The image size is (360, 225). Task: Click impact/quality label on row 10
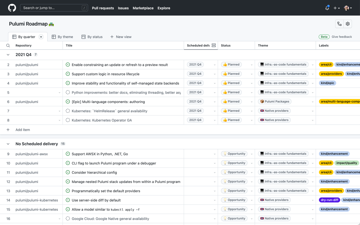tap(346, 163)
